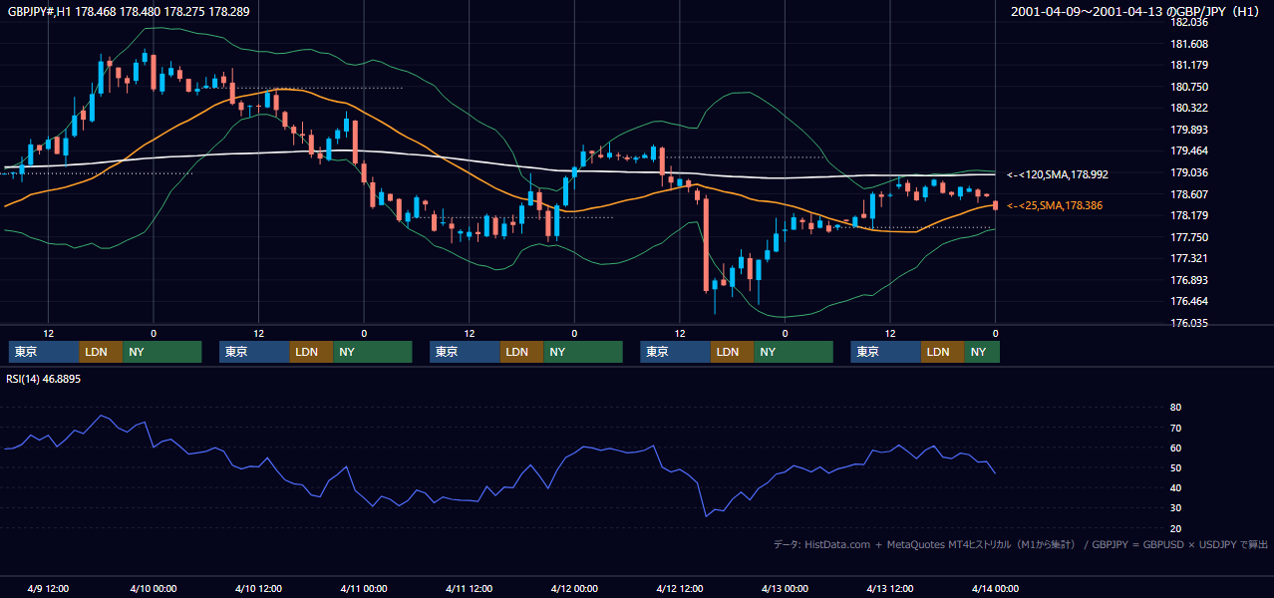This screenshot has width=1274, height=598.
Task: Select the NY session block for April 12
Action: point(794,352)
